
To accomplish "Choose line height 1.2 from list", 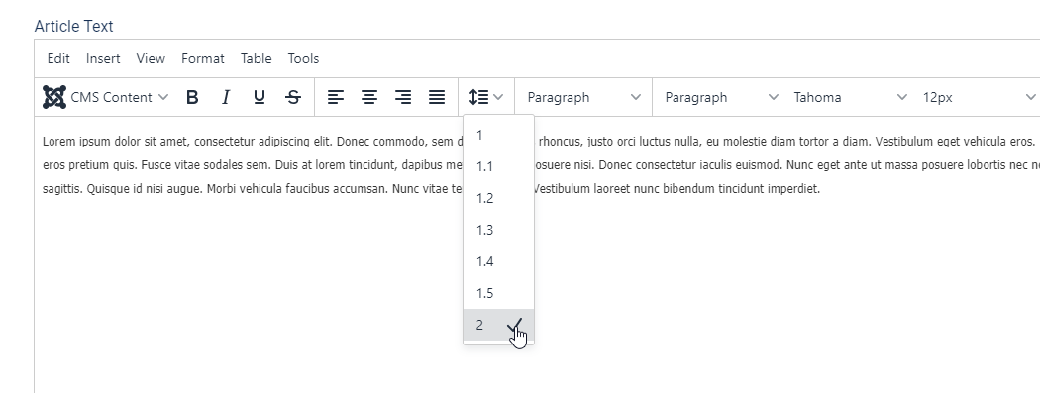I will 499,198.
